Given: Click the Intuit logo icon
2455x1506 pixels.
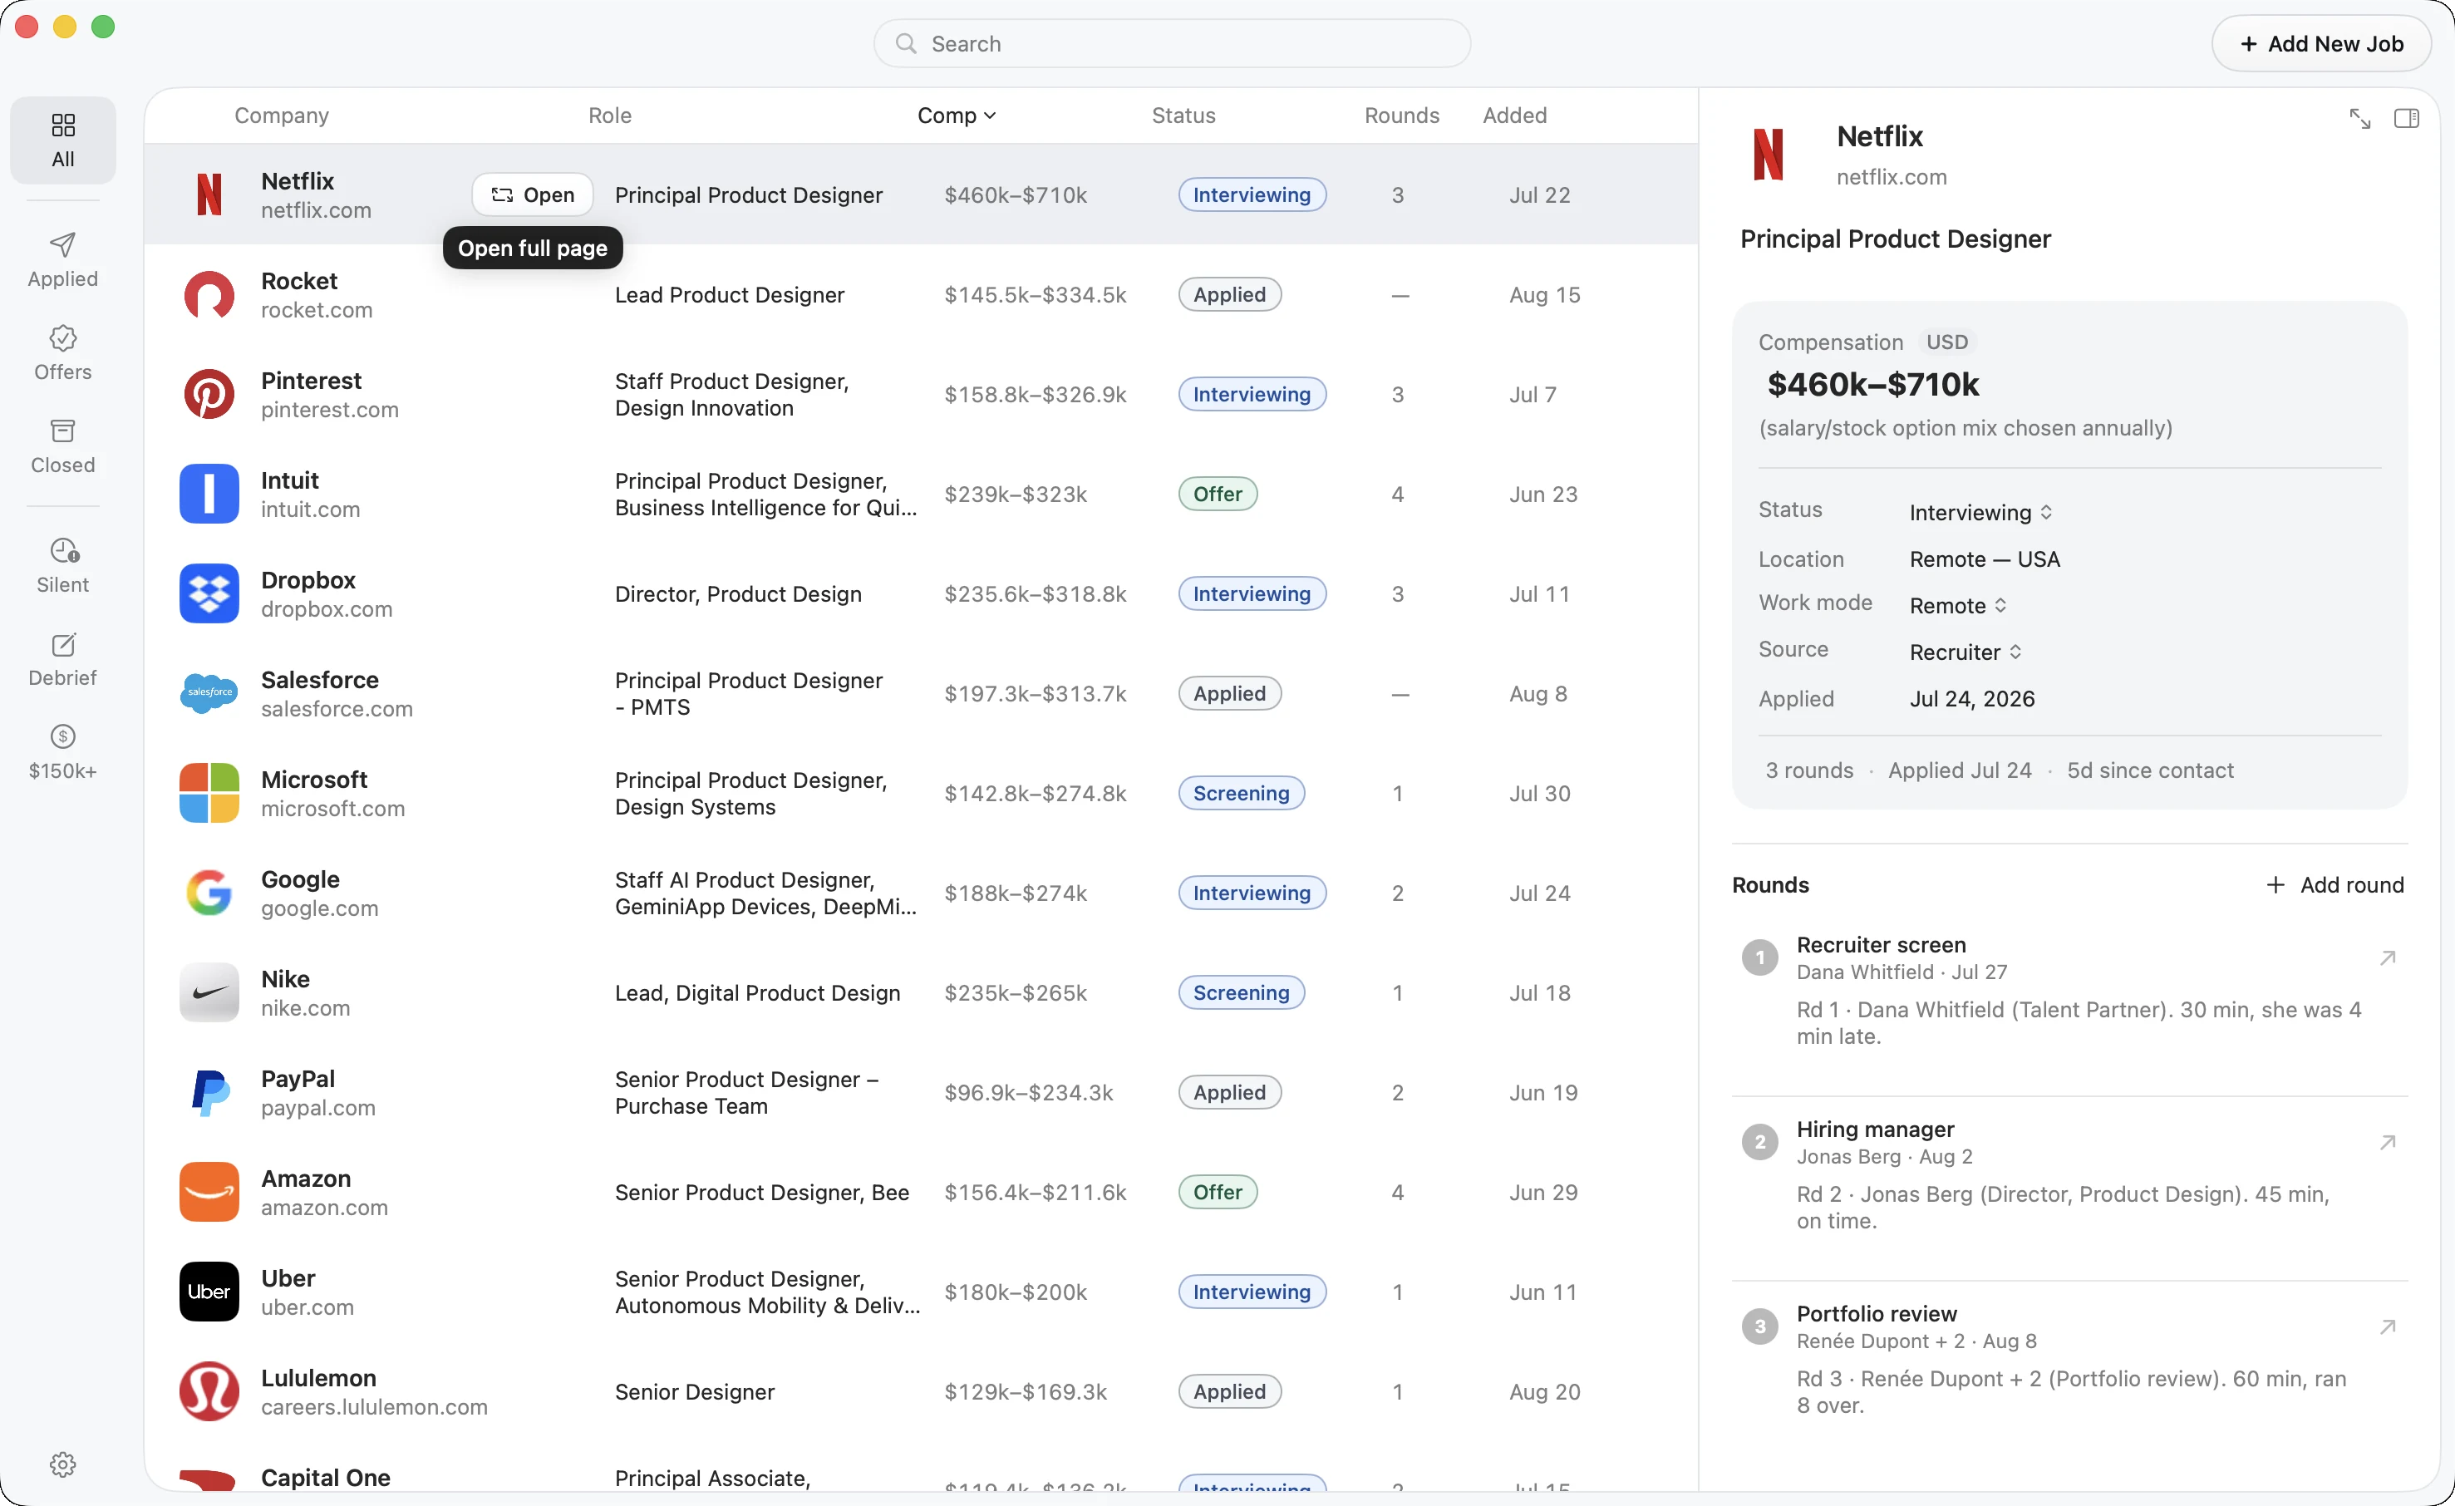Looking at the screenshot, I should click(x=209, y=495).
